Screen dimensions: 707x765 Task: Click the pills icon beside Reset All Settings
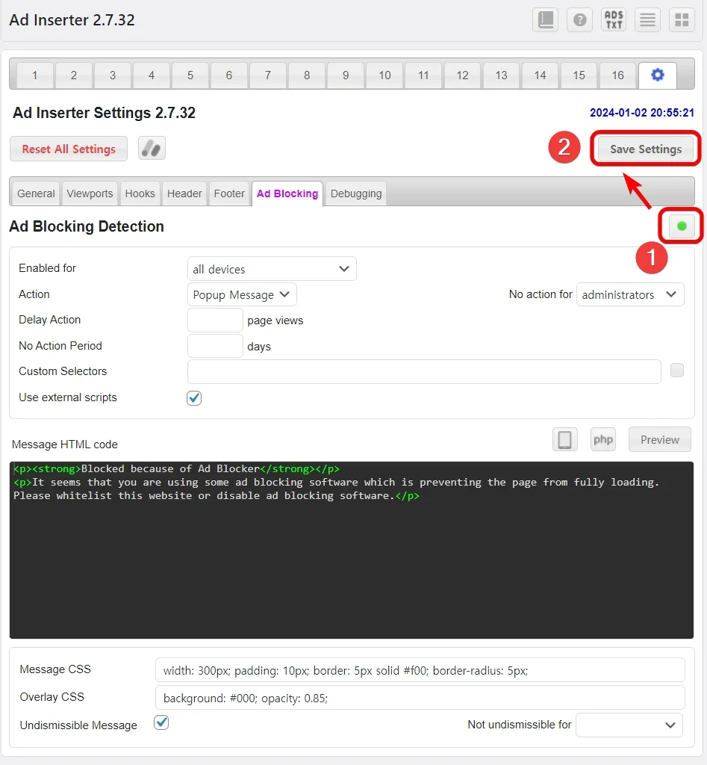152,149
